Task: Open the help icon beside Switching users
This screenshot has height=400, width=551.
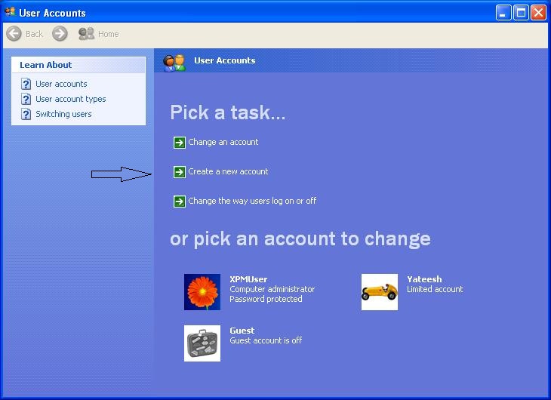Action: click(x=26, y=114)
